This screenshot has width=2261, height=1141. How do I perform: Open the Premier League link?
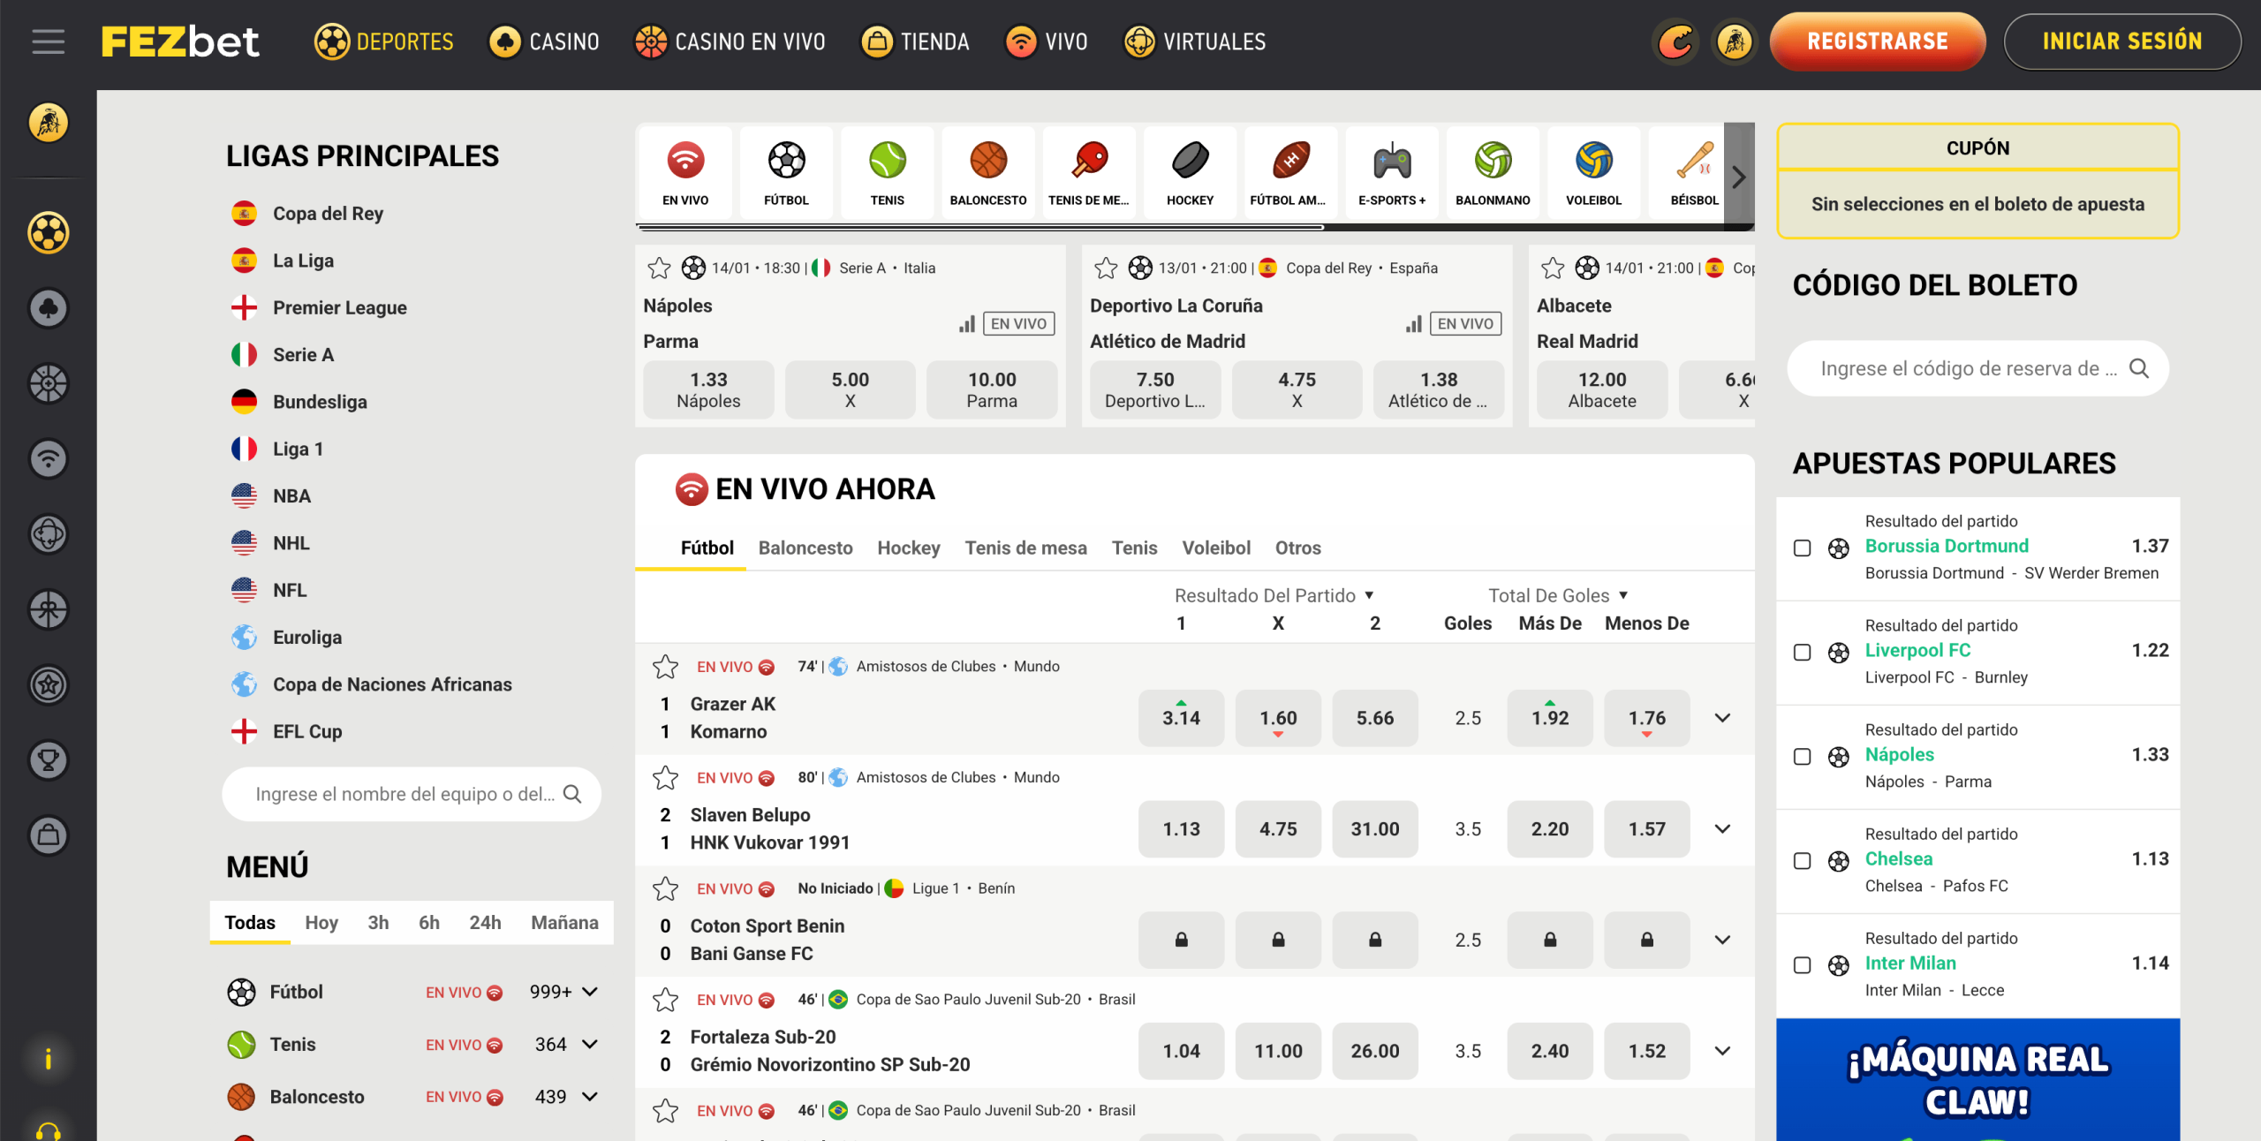pos(339,307)
